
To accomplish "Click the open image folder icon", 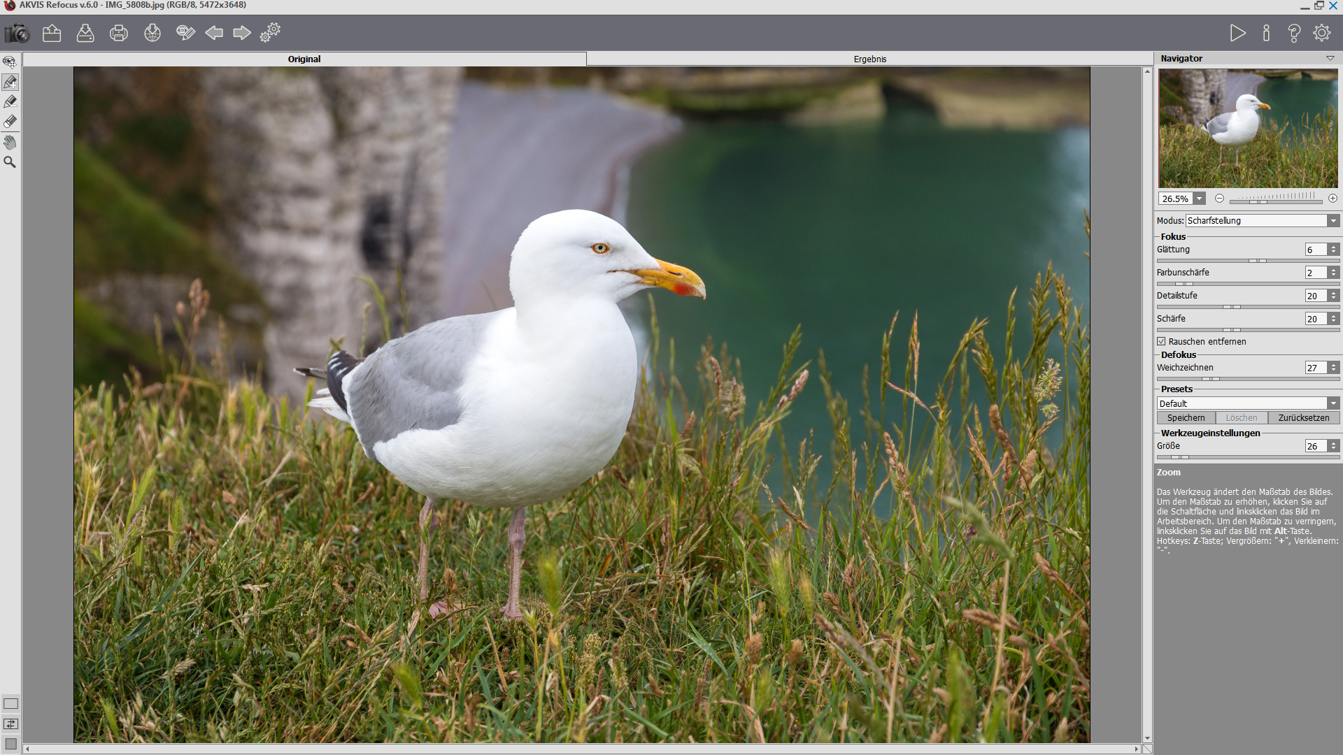I will click(52, 33).
